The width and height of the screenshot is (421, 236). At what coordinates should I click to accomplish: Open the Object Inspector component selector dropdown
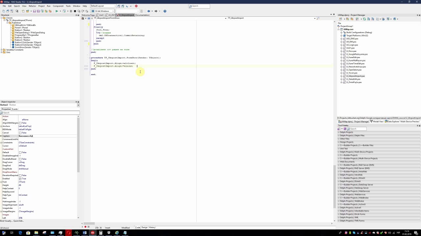point(78,105)
